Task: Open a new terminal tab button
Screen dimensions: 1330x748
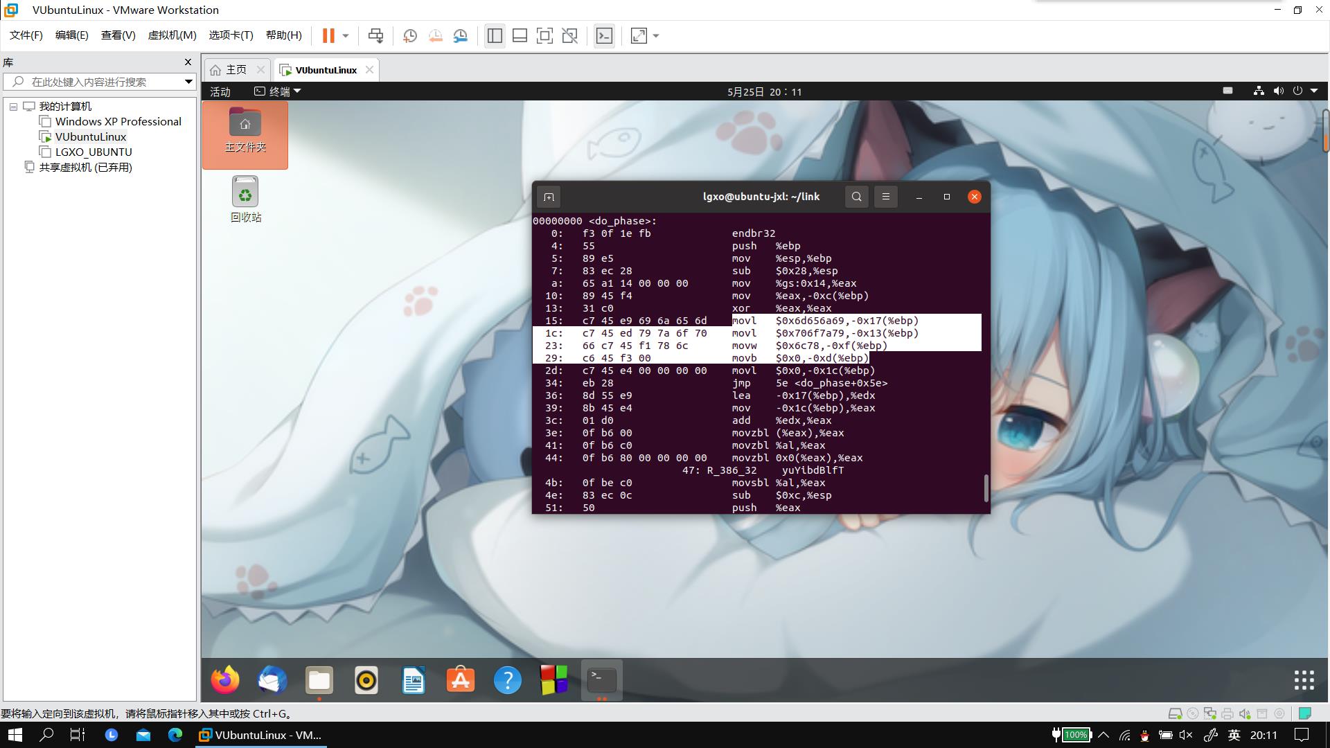Action: (549, 197)
